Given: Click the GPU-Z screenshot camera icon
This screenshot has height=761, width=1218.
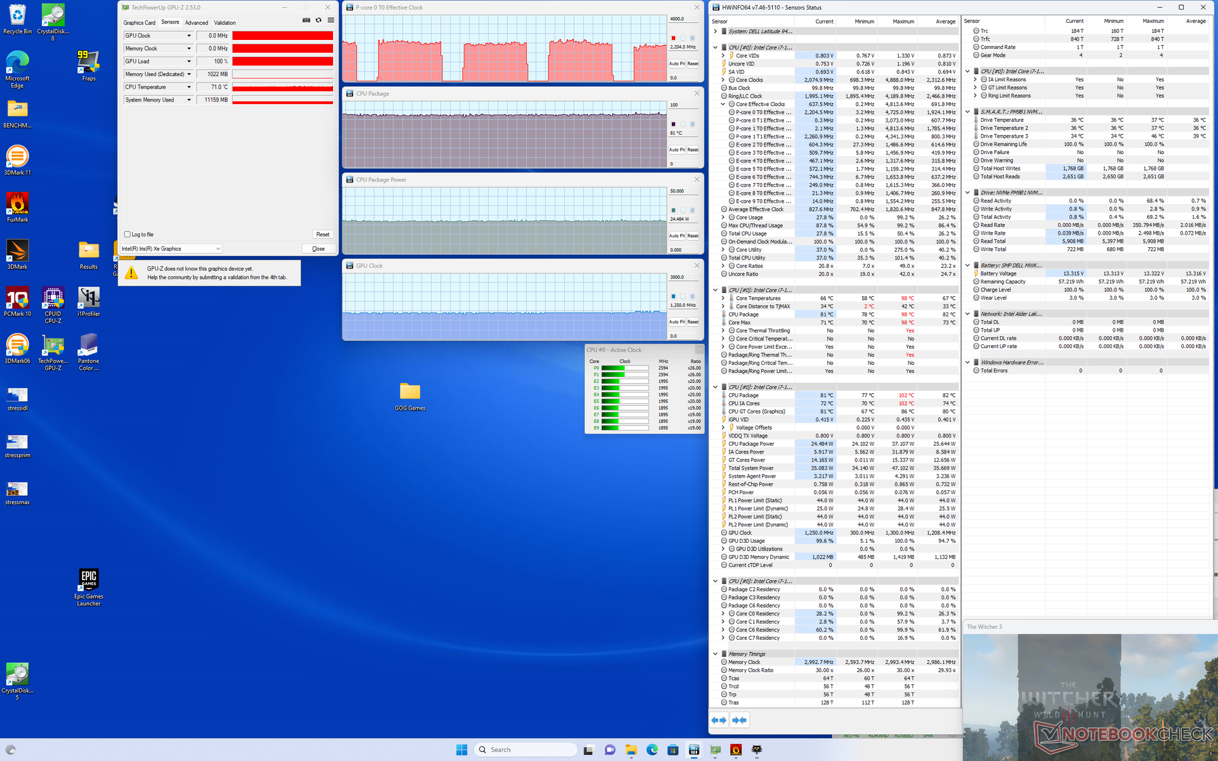Looking at the screenshot, I should (306, 20).
